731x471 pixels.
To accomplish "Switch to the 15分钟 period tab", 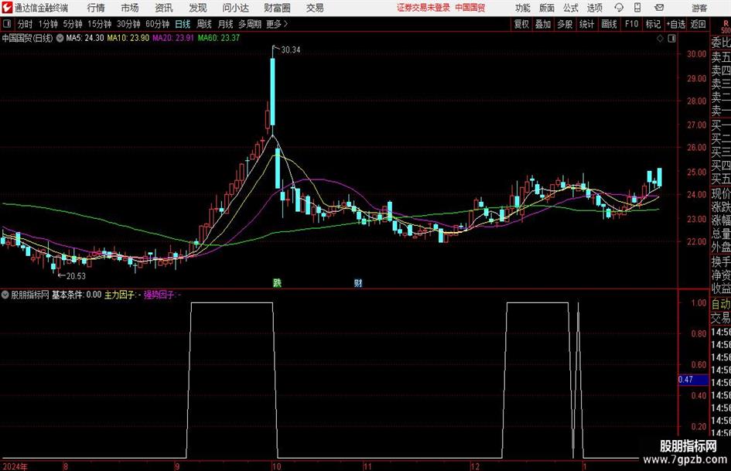I will coord(100,24).
